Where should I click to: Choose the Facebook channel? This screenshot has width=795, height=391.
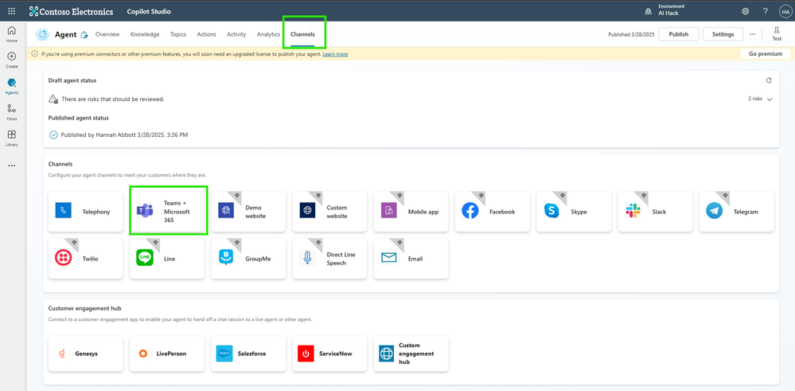493,212
